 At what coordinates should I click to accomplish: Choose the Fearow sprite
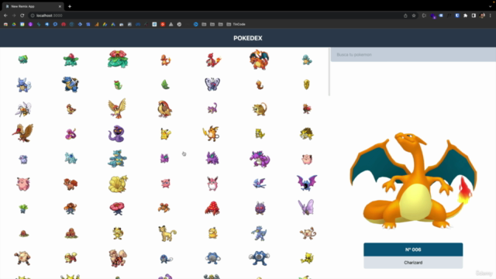click(23, 133)
